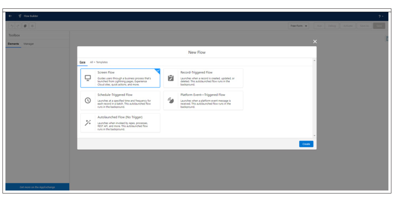Click the Schedule-Triggered Flow clock icon

tap(88, 100)
